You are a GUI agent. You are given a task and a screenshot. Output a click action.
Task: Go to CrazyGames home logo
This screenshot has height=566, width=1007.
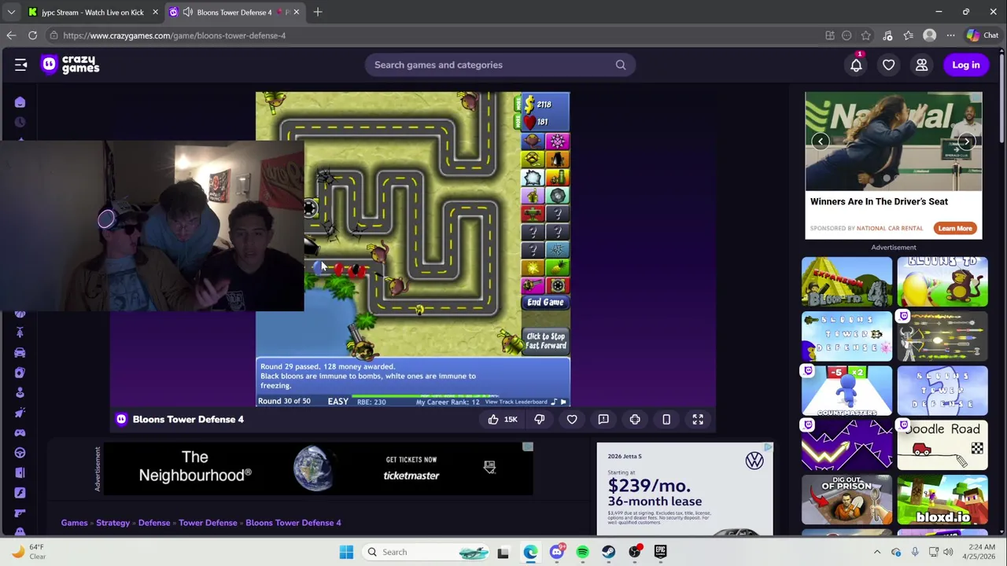point(70,64)
